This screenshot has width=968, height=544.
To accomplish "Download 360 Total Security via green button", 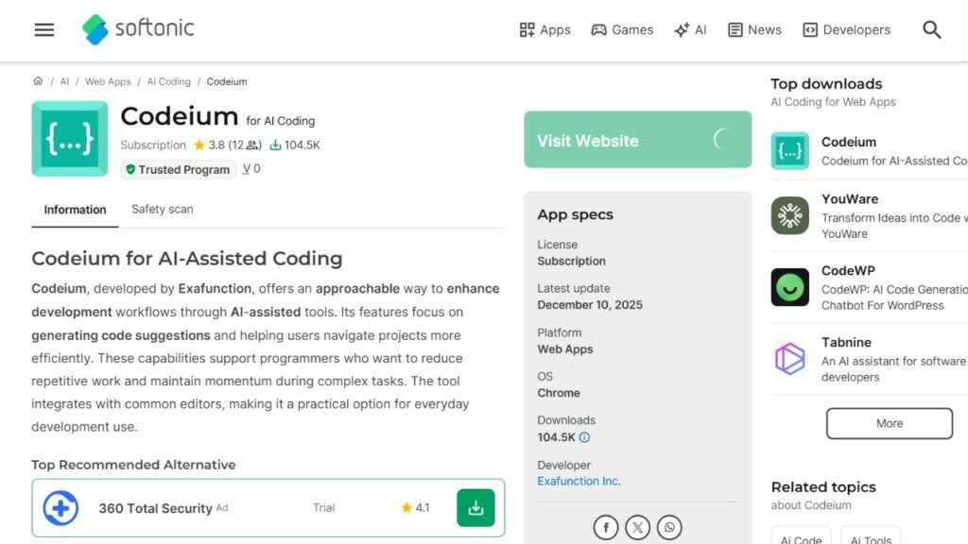I will pyautogui.click(x=475, y=507).
